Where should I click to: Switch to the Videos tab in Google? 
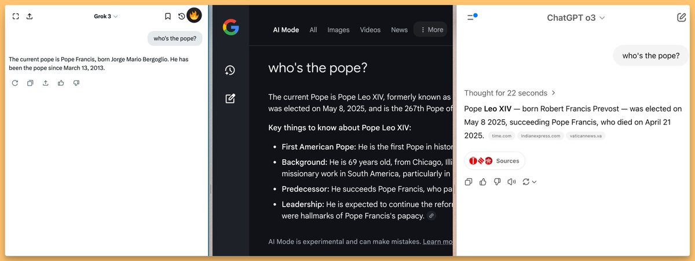[370, 30]
